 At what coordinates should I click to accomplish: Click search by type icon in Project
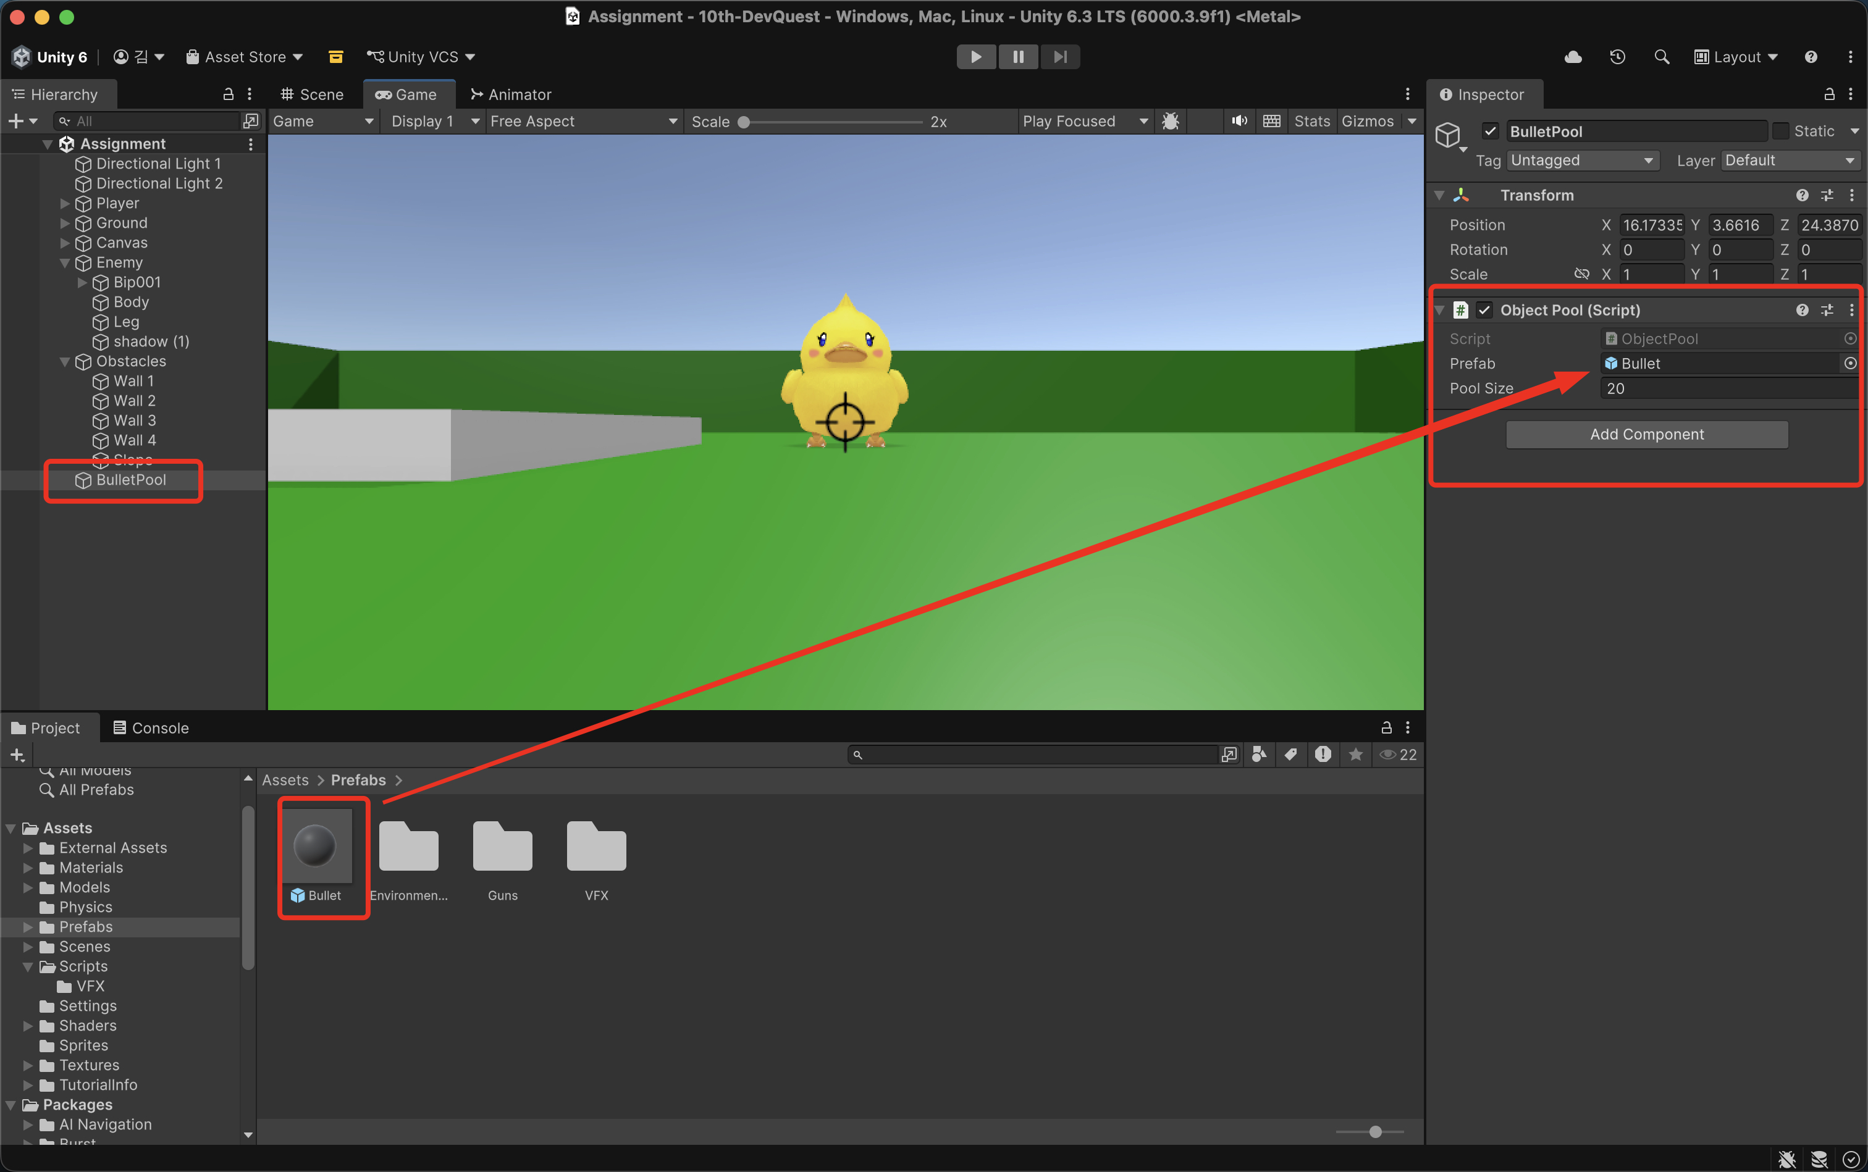coord(1260,754)
